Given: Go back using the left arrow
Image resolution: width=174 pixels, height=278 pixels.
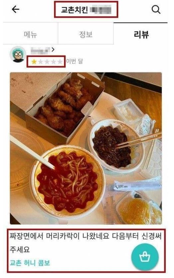Looking at the screenshot, I should click(15, 9).
